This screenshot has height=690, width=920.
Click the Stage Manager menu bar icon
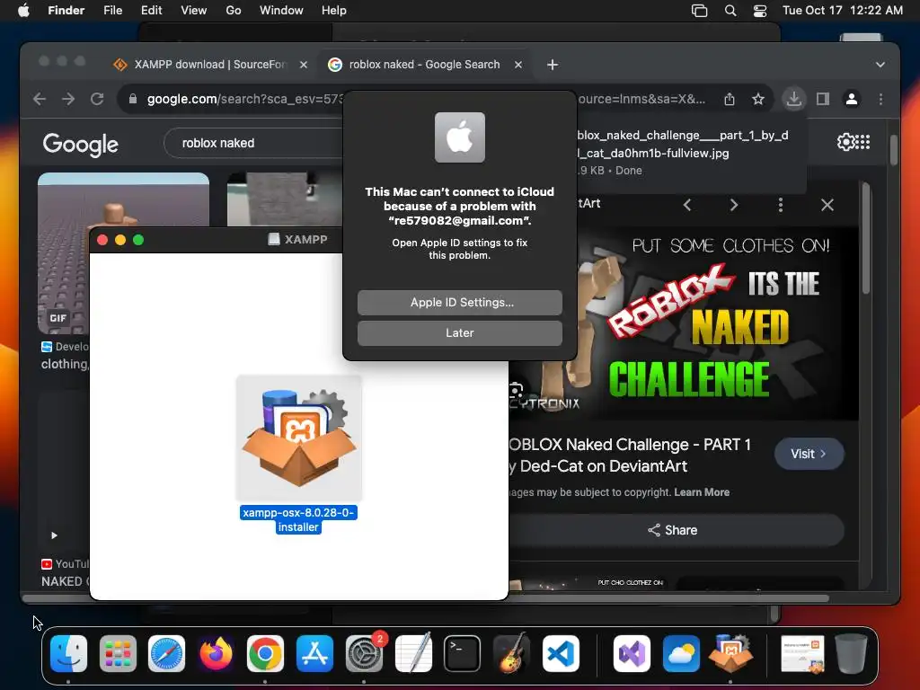[x=699, y=10]
